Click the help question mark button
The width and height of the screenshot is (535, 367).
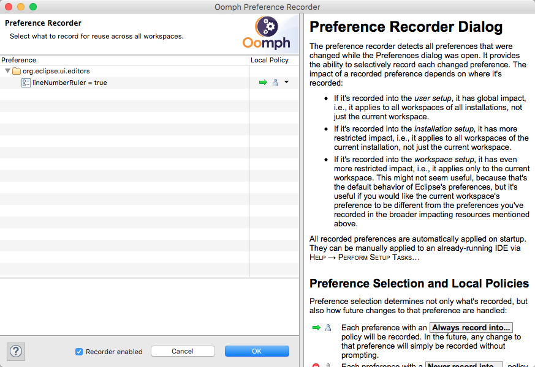16,351
